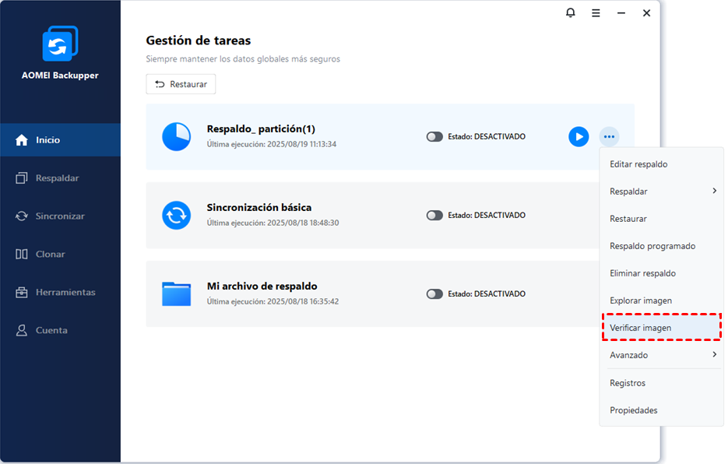Click the Sincronización básica sync icon
This screenshot has width=728, height=464.
[x=176, y=215]
